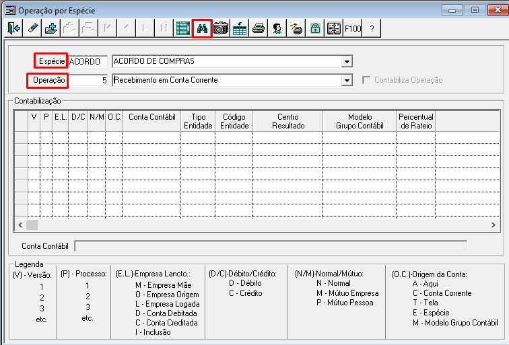The image size is (509, 345).
Task: Click the user profile person icon
Action: coord(277,28)
